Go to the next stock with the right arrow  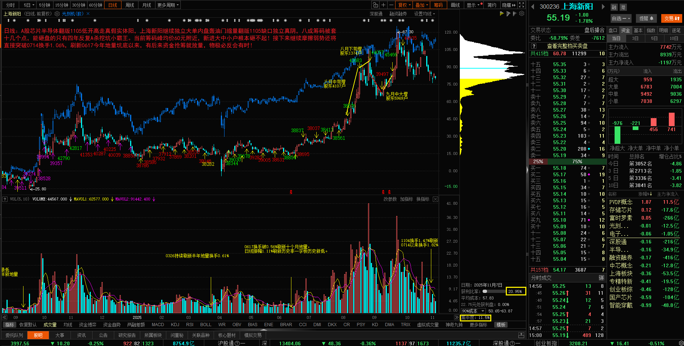[x=603, y=7]
